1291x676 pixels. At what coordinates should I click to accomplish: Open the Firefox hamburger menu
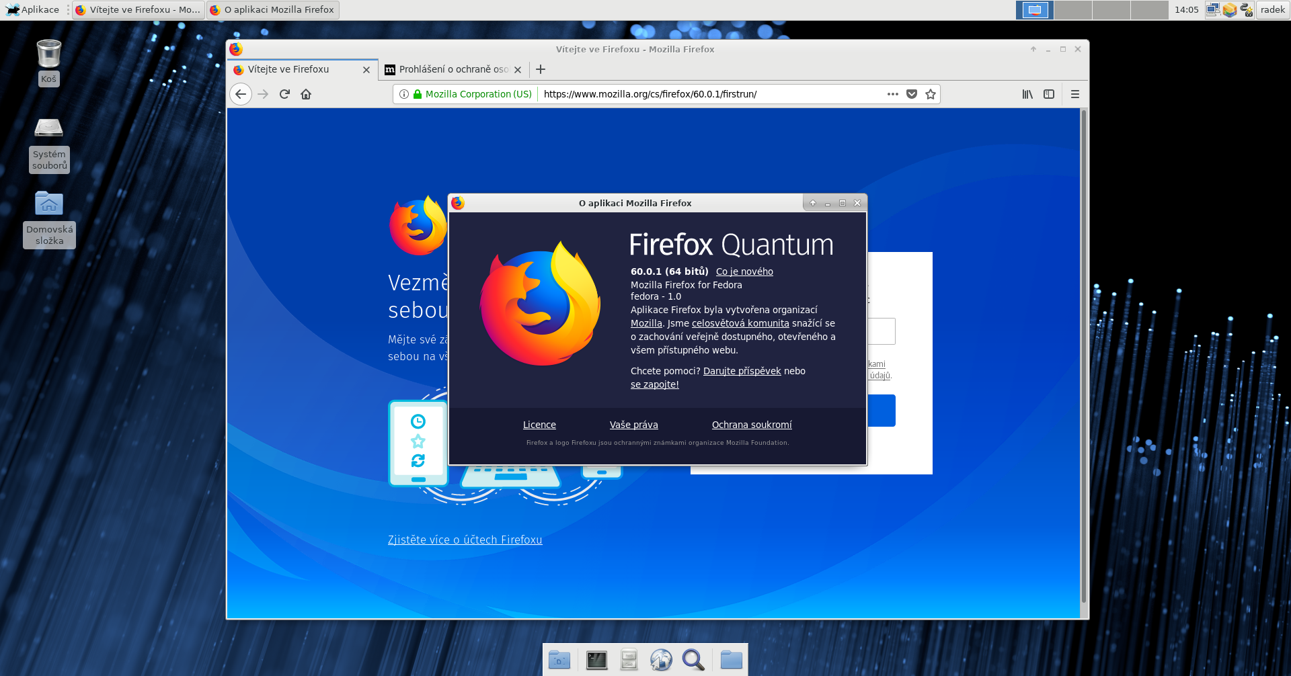click(1075, 94)
